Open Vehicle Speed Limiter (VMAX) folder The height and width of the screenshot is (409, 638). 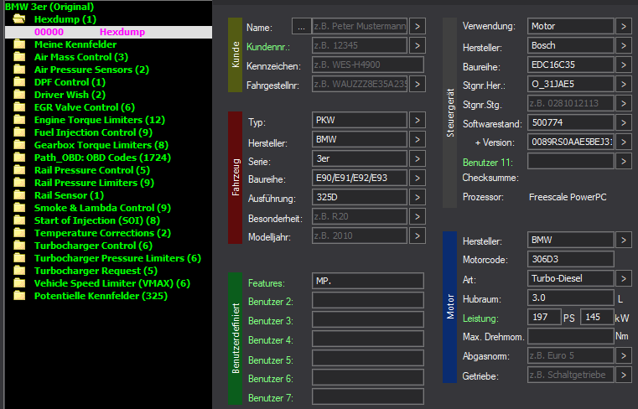tap(112, 283)
